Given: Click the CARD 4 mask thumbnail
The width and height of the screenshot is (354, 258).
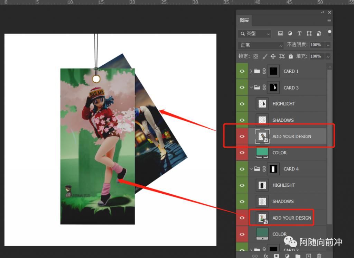Looking at the screenshot, I should (x=273, y=169).
